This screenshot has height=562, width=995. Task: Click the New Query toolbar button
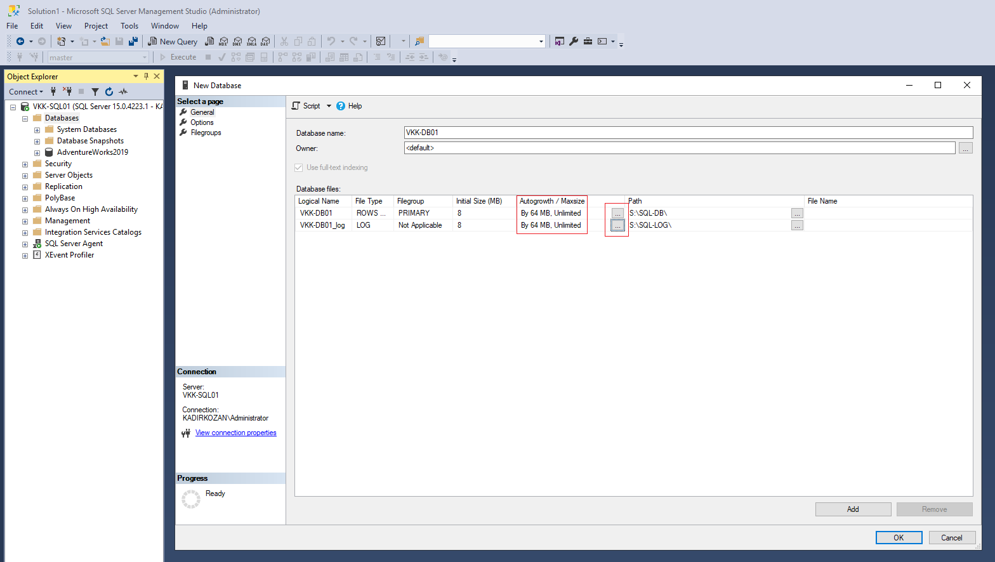click(x=173, y=41)
